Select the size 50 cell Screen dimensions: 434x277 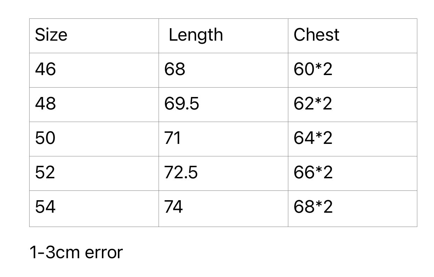coord(45,138)
